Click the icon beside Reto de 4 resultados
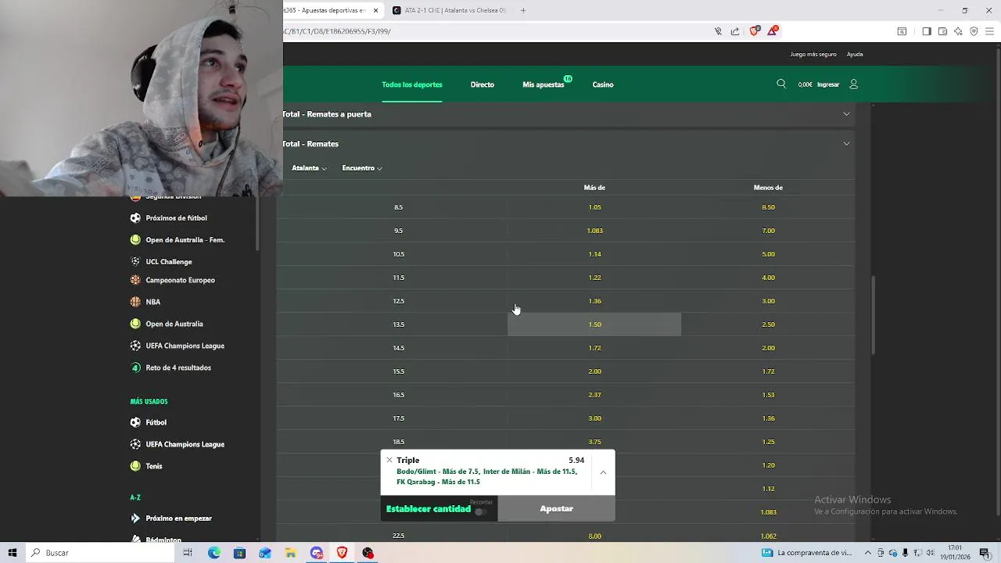The height and width of the screenshot is (563, 1001). [135, 368]
